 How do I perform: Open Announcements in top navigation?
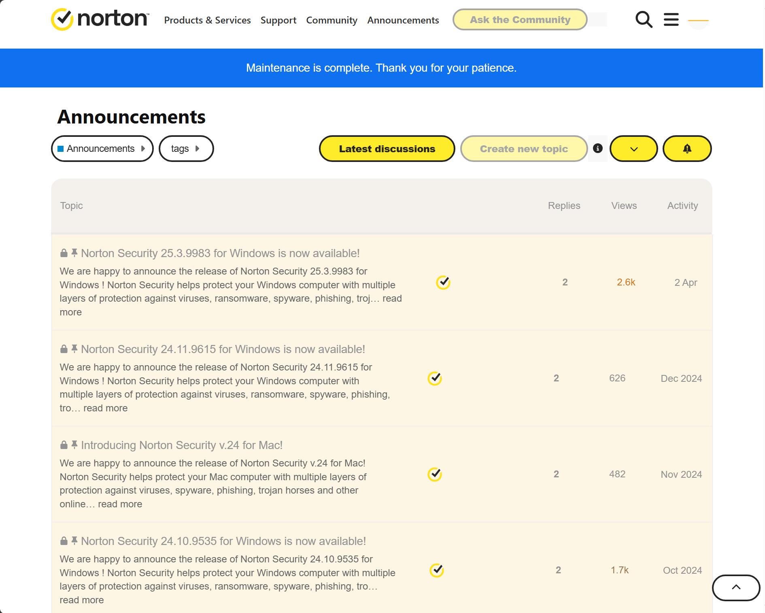click(x=403, y=20)
